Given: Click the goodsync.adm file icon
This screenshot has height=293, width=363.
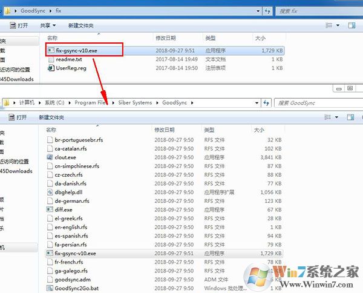Looking at the screenshot, I should [50, 279].
